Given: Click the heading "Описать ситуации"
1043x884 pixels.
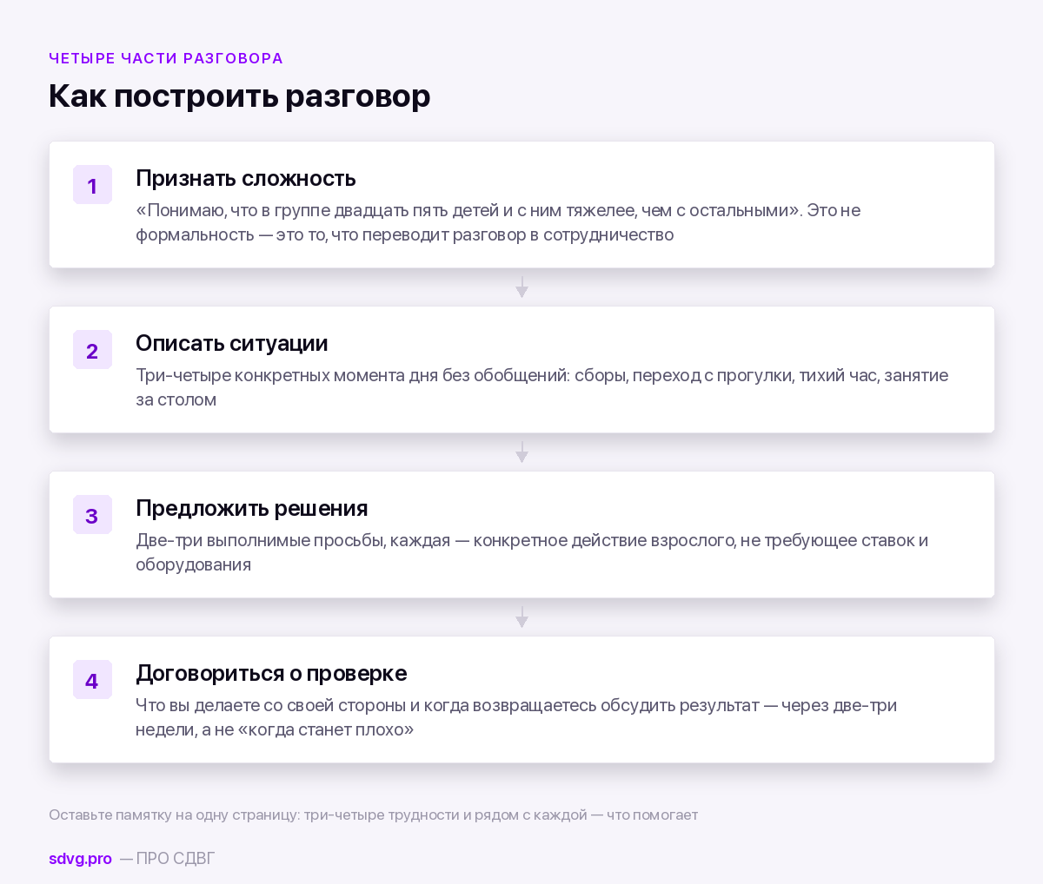Looking at the screenshot, I should tap(232, 343).
